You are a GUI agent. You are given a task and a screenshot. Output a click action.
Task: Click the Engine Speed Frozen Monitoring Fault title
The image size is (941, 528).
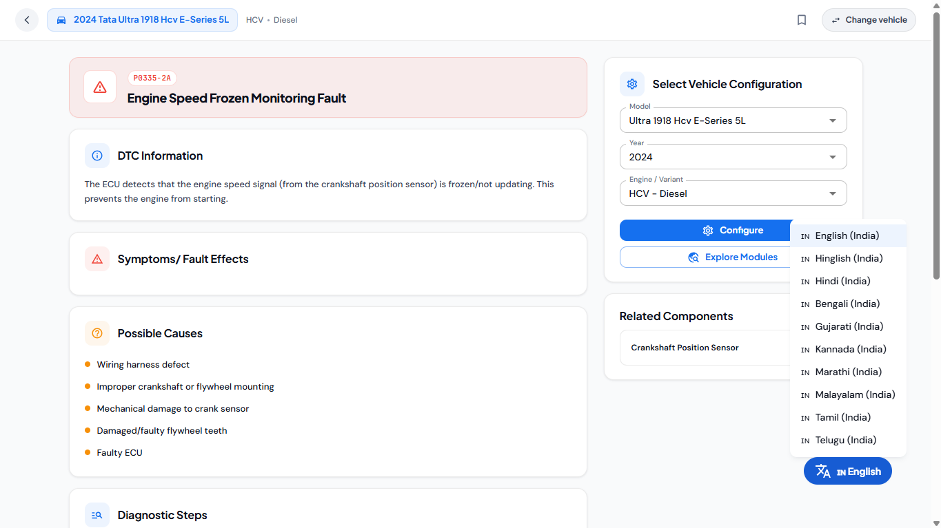coord(236,98)
